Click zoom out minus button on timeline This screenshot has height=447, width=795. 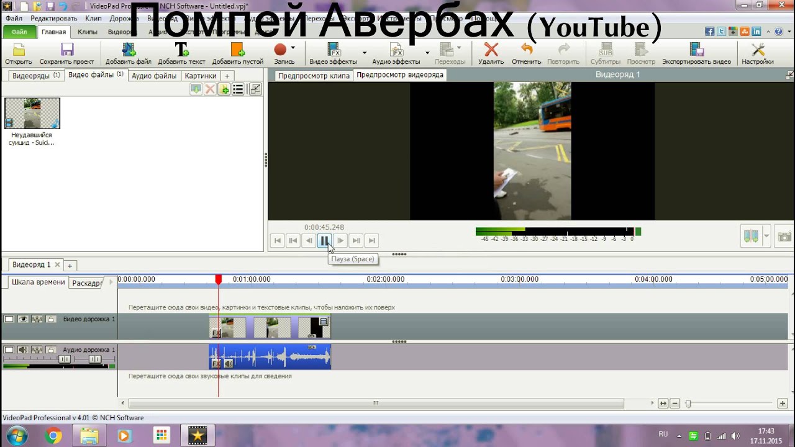click(675, 404)
